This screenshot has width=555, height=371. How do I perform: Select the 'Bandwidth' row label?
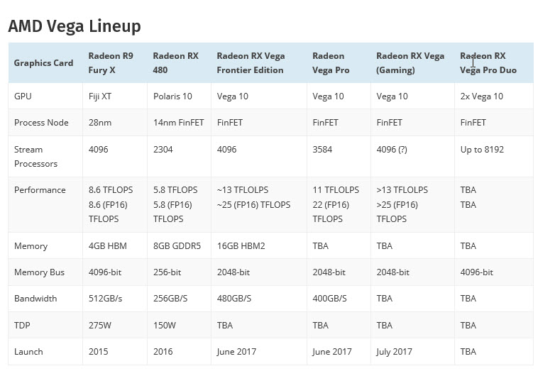point(35,299)
